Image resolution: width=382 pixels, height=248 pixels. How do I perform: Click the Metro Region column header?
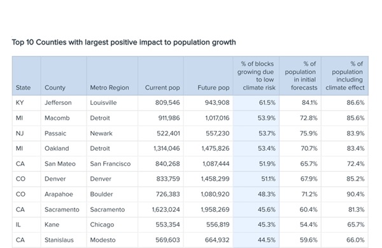pos(110,88)
